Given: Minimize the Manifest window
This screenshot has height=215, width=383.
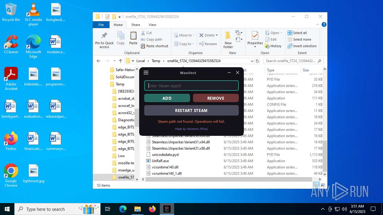Looking at the screenshot, I should click(x=229, y=73).
